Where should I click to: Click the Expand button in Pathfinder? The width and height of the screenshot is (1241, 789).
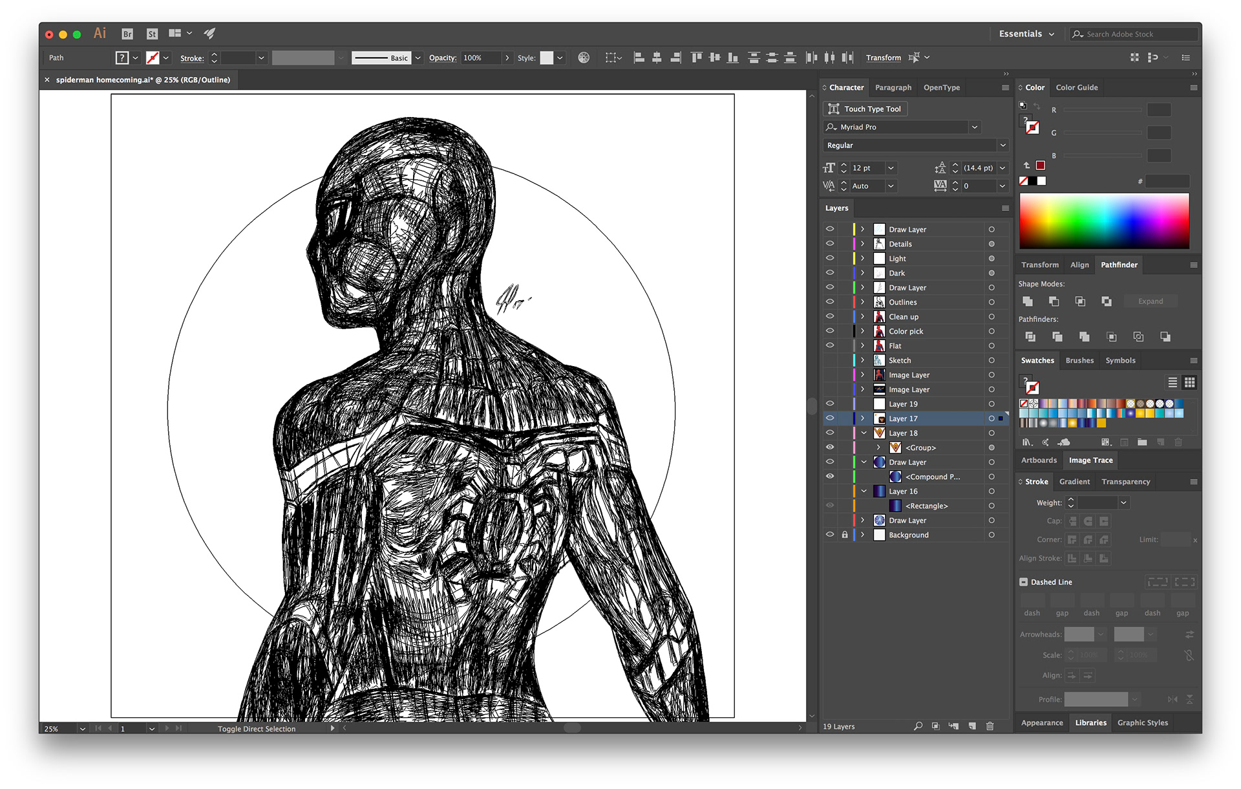(x=1151, y=301)
